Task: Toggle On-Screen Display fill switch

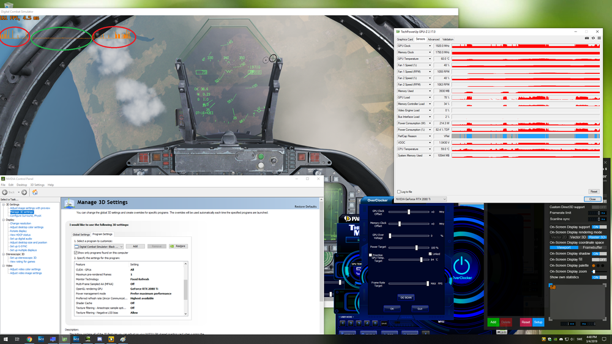Action: point(599,260)
